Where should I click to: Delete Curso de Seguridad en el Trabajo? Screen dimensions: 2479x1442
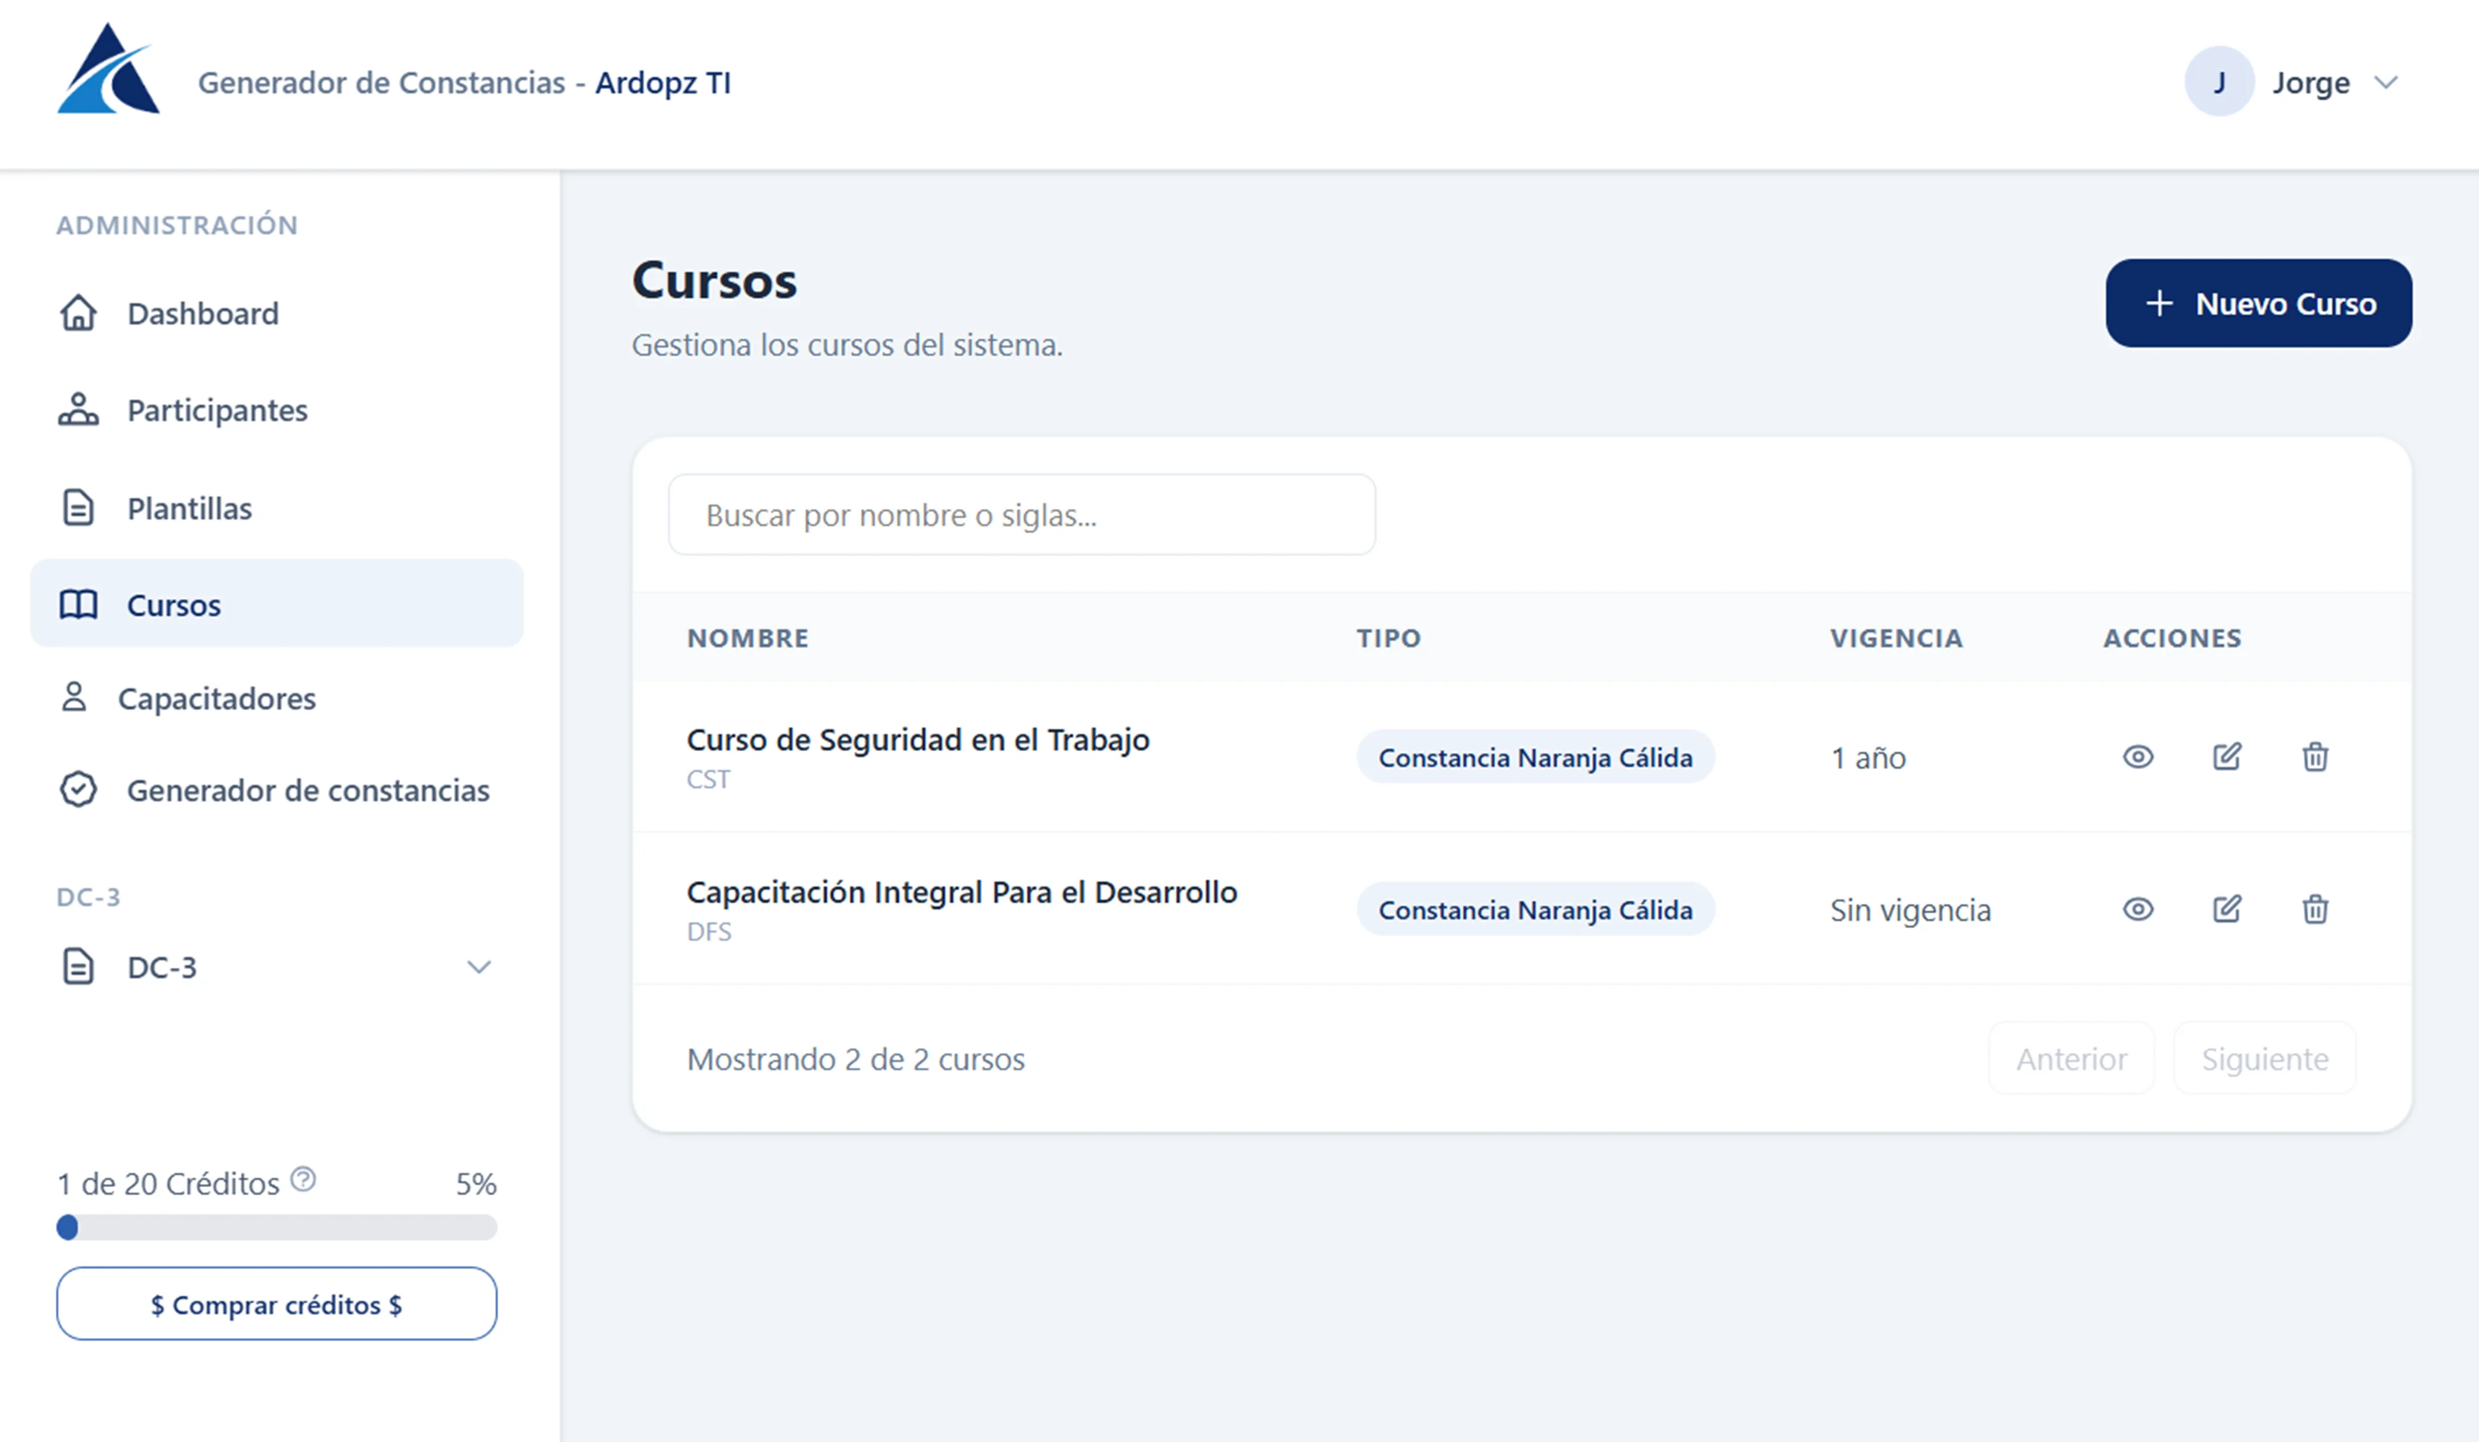coord(2315,757)
